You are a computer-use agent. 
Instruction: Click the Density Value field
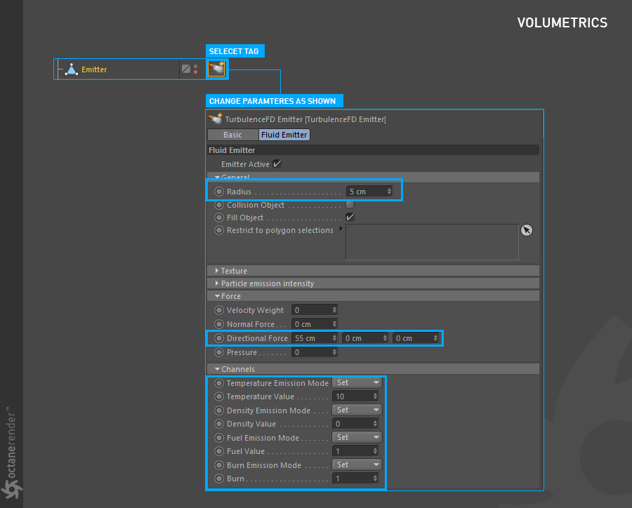pyautogui.click(x=355, y=424)
